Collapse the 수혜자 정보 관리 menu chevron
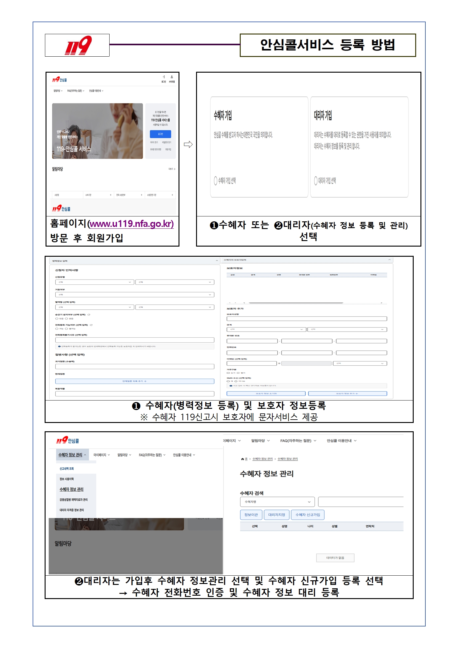 [x=85, y=455]
